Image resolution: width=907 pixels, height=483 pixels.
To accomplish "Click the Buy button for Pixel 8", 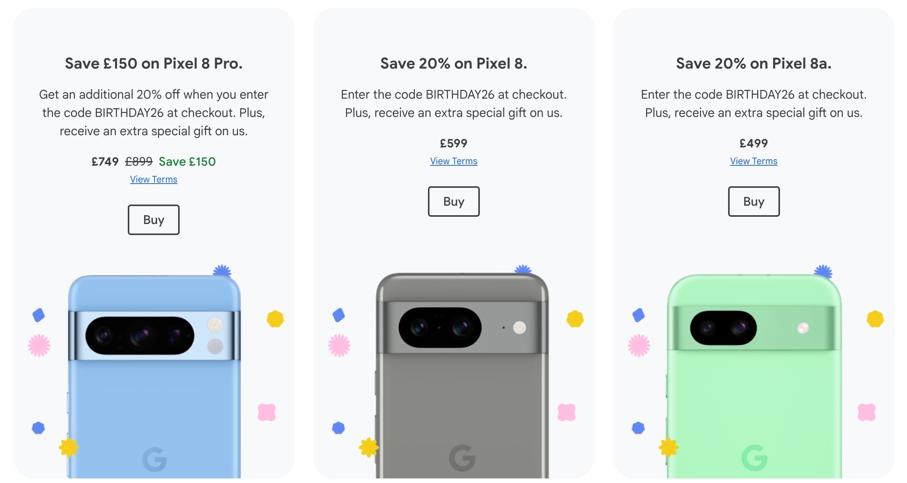I will [x=453, y=202].
